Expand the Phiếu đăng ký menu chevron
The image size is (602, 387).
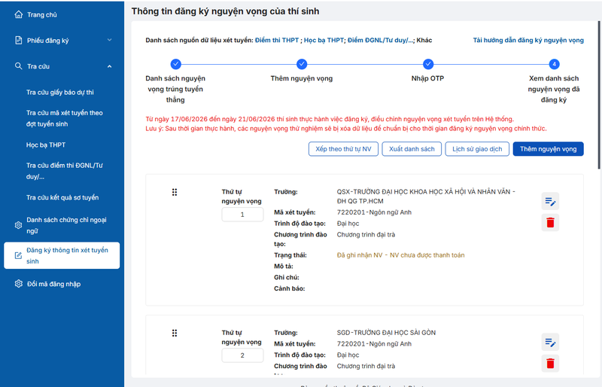tap(109, 40)
